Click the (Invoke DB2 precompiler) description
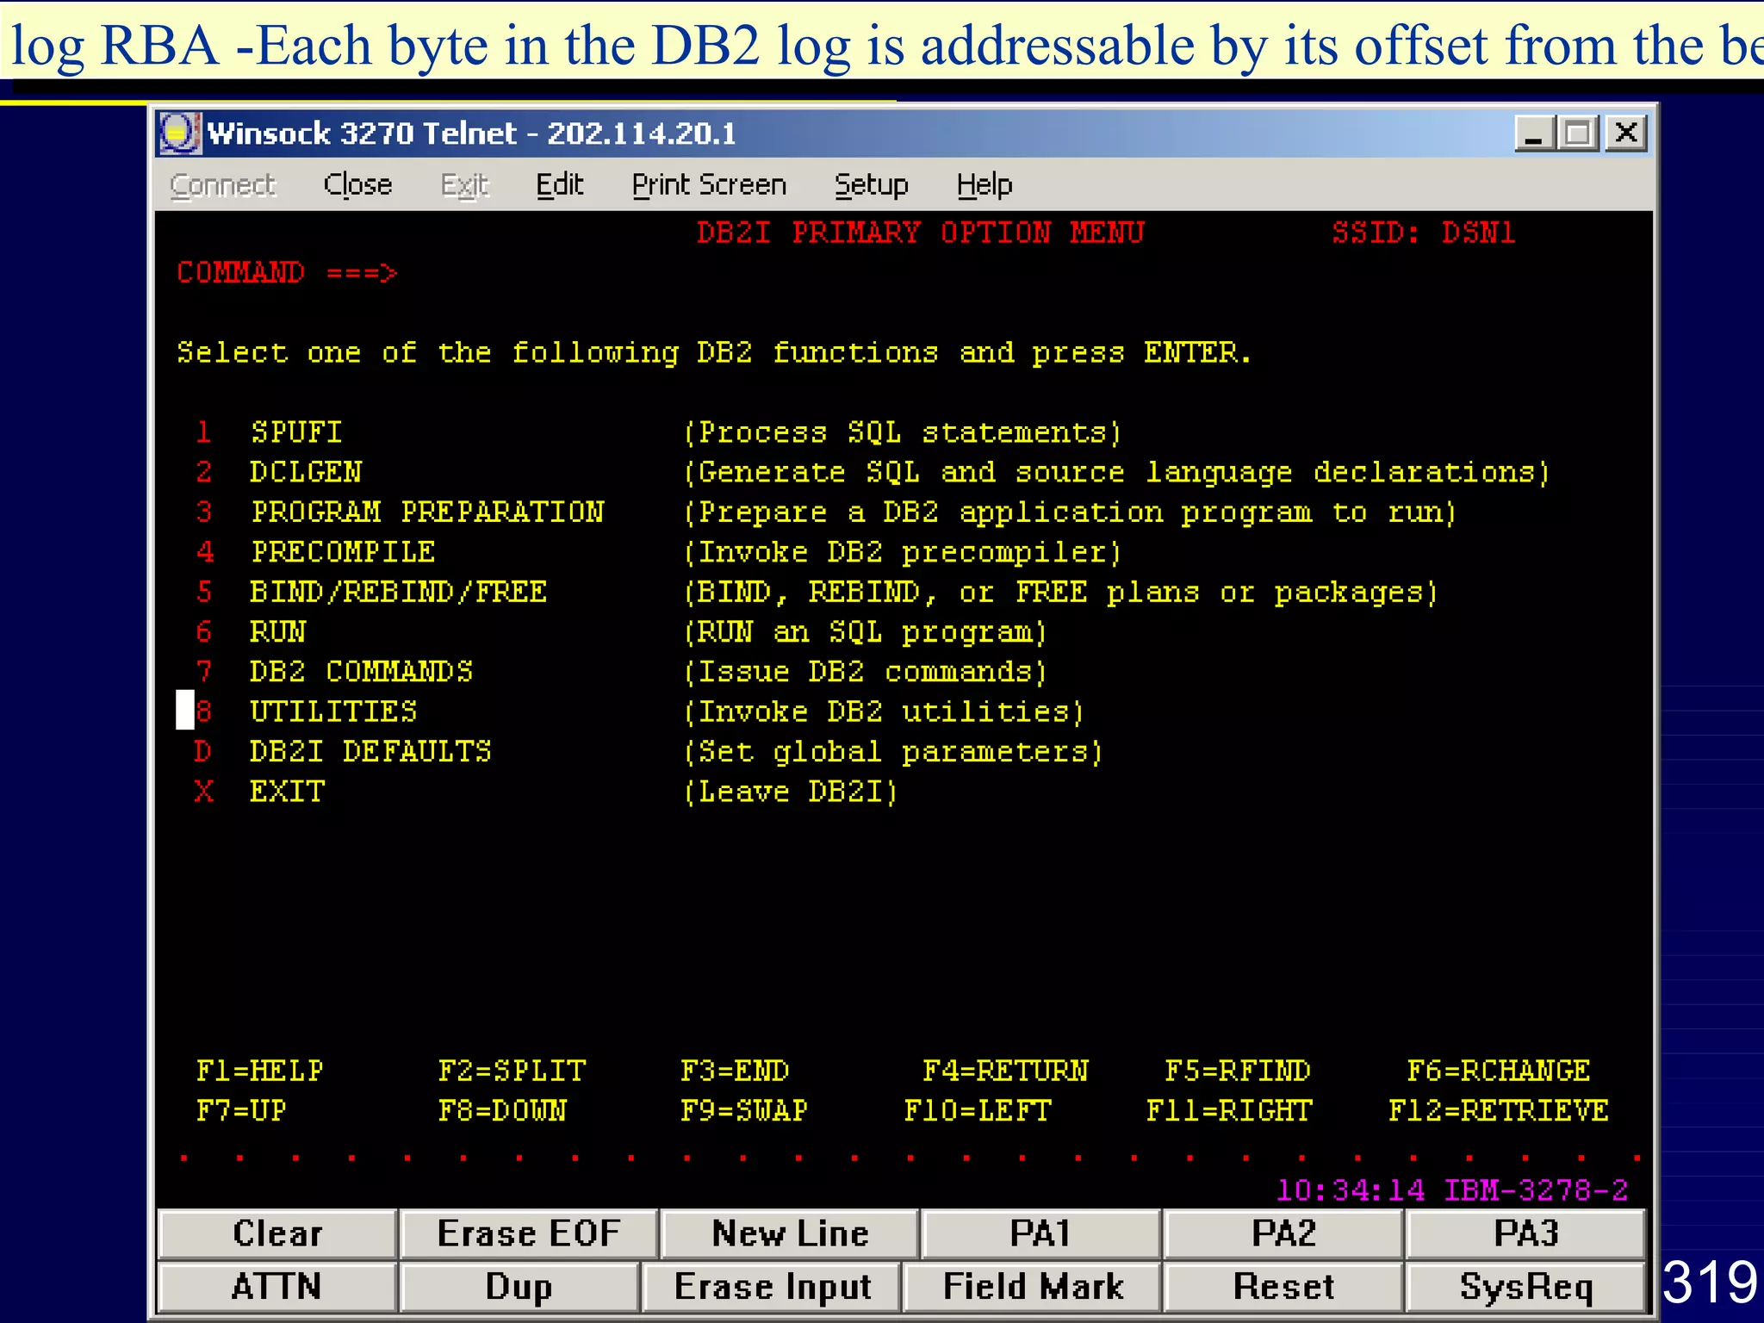The image size is (1764, 1323). tap(903, 551)
